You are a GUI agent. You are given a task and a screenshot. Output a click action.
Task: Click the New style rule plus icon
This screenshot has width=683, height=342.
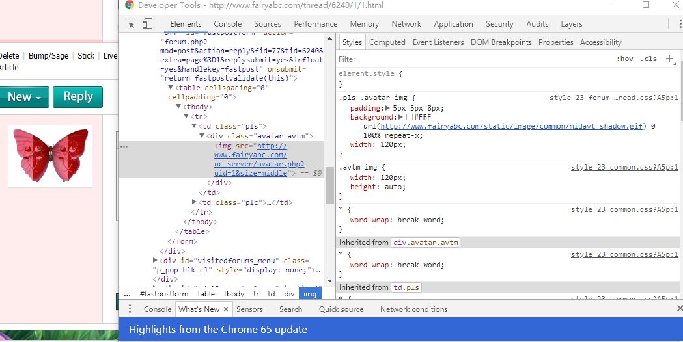(x=669, y=59)
